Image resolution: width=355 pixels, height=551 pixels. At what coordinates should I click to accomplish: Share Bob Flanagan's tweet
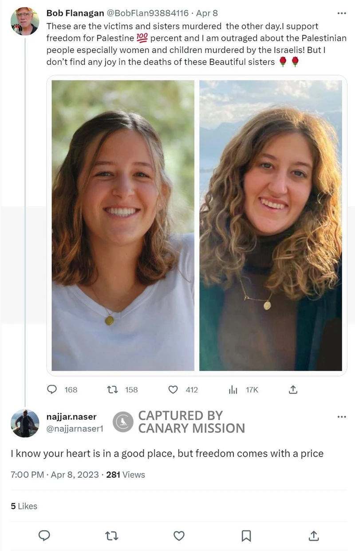click(293, 390)
